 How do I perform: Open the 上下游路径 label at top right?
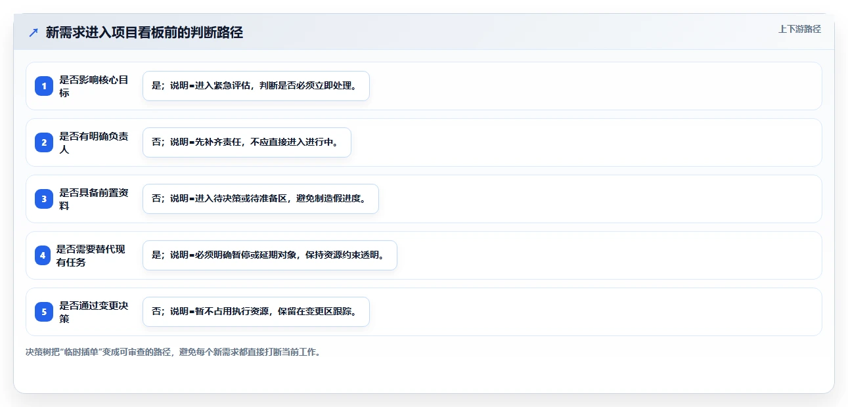(x=799, y=29)
